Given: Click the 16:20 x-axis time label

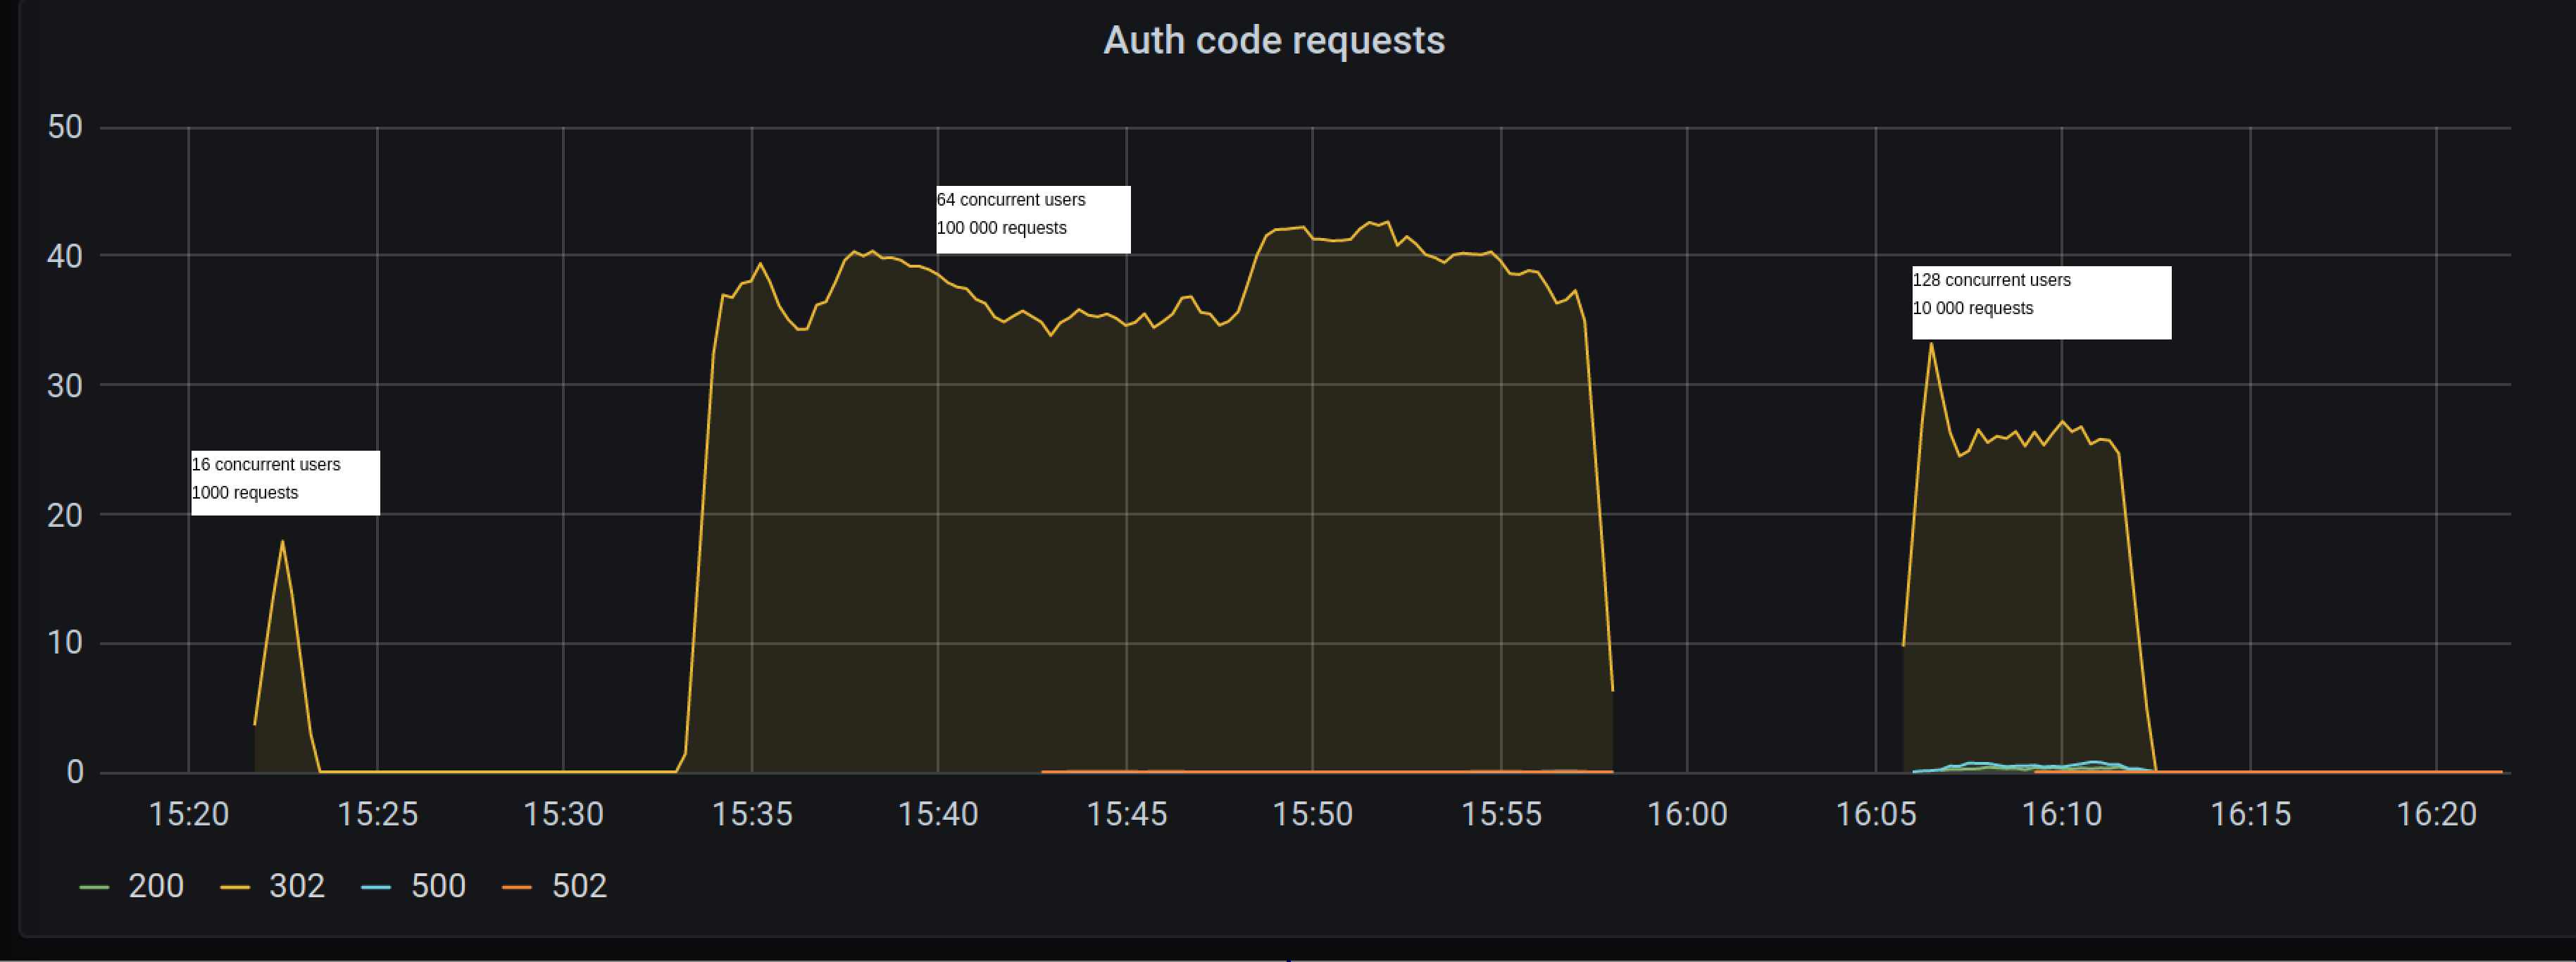Looking at the screenshot, I should pos(2436,814).
